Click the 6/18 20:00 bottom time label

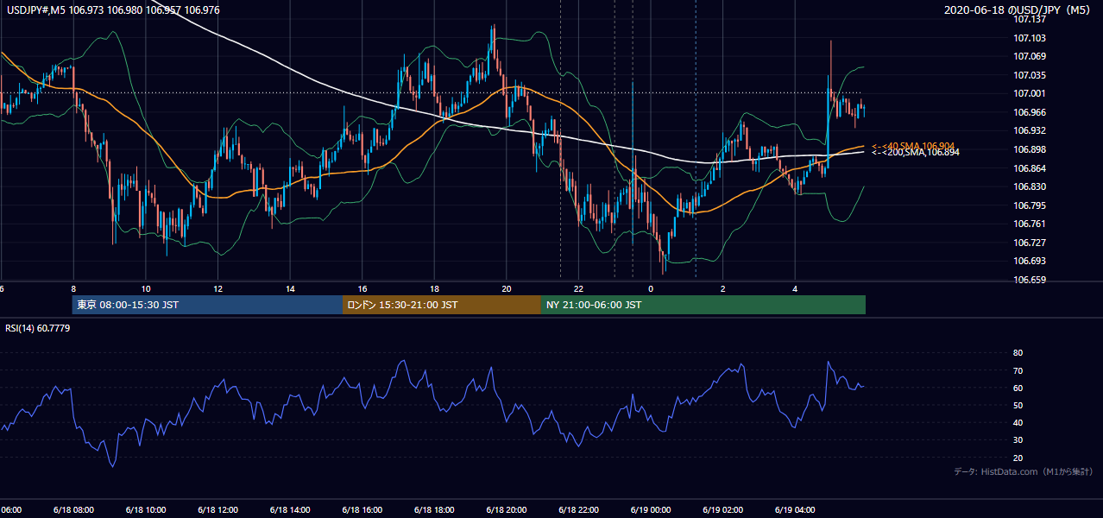click(x=507, y=510)
